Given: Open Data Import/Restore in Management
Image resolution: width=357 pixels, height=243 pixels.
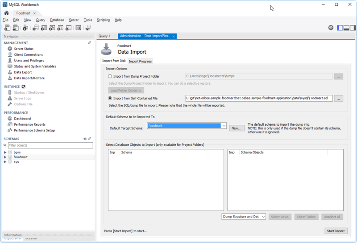Looking at the screenshot, I should 29,78.
